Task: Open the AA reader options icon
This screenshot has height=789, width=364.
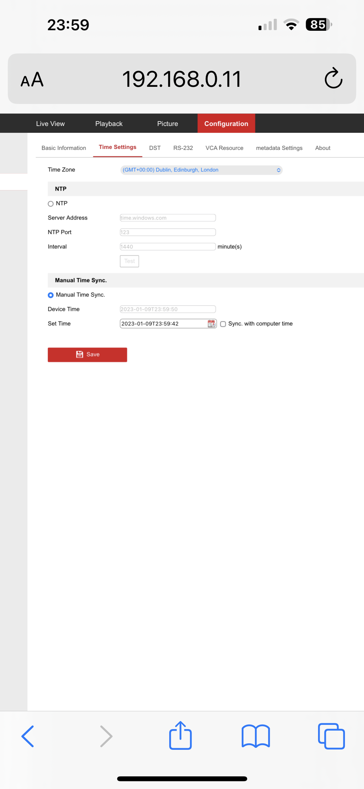Action: 32,79
